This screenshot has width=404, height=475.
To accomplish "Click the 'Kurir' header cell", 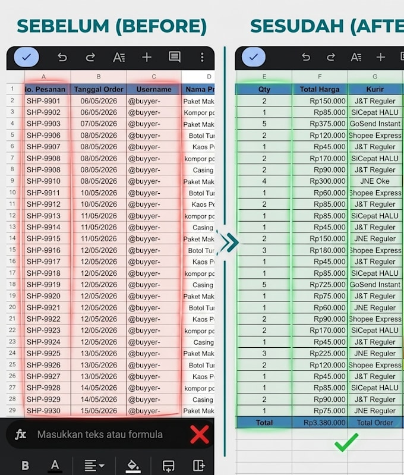I will [x=375, y=89].
